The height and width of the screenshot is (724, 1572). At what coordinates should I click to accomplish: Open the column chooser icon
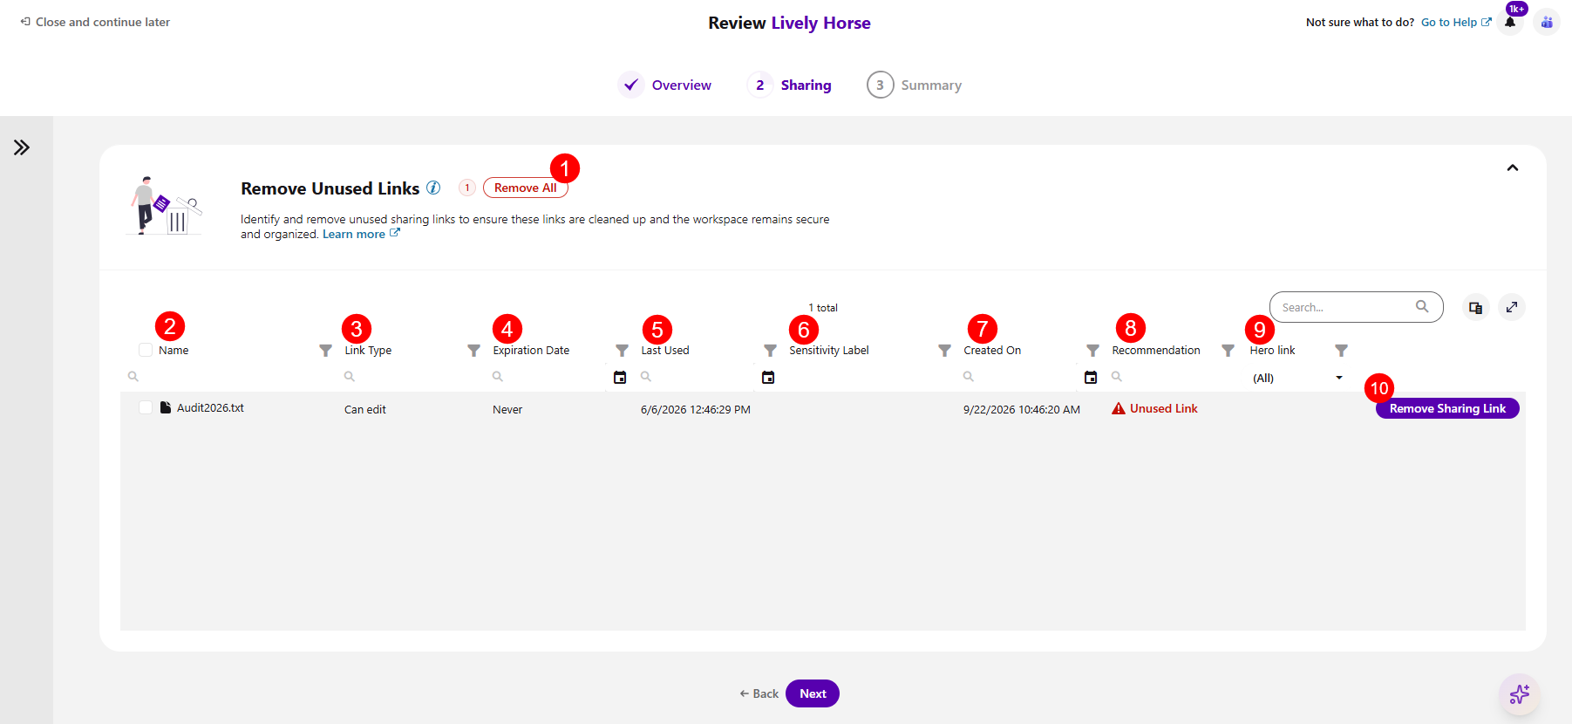1475,307
